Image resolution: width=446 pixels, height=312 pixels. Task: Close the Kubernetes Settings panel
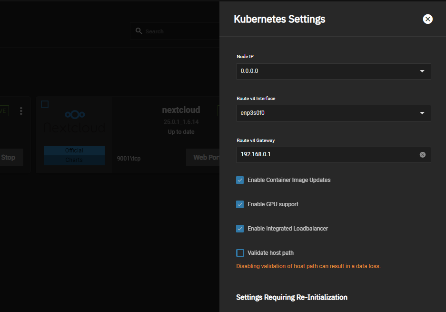tap(427, 19)
